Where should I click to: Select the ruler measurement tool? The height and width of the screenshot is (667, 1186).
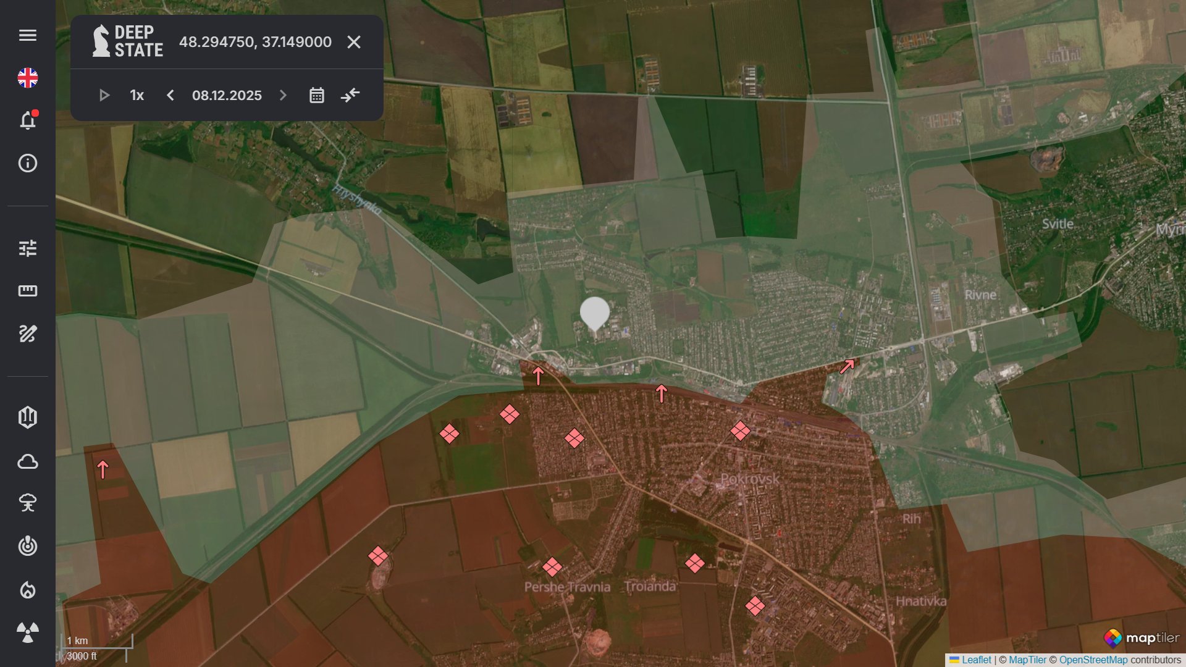coord(28,291)
